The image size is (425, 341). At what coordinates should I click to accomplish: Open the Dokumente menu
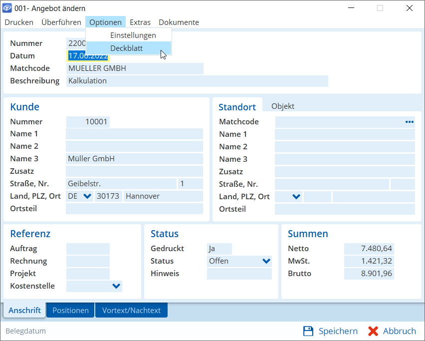pos(179,22)
